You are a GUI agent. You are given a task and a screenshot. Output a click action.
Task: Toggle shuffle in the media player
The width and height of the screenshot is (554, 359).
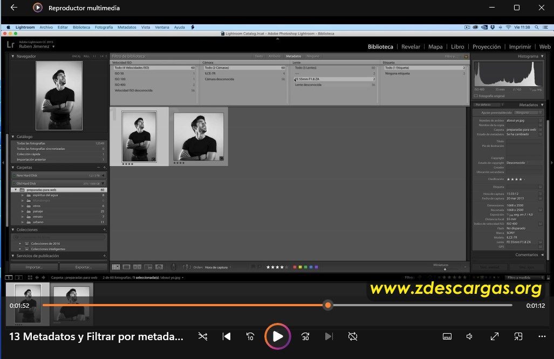pos(203,336)
